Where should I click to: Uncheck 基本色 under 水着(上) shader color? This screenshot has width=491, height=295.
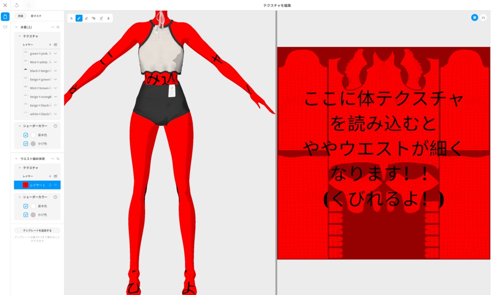(26, 135)
